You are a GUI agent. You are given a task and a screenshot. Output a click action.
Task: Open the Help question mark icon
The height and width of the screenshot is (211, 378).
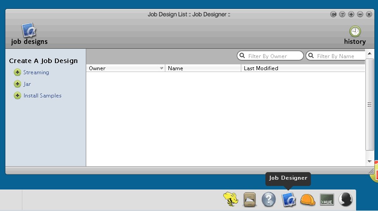269,199
